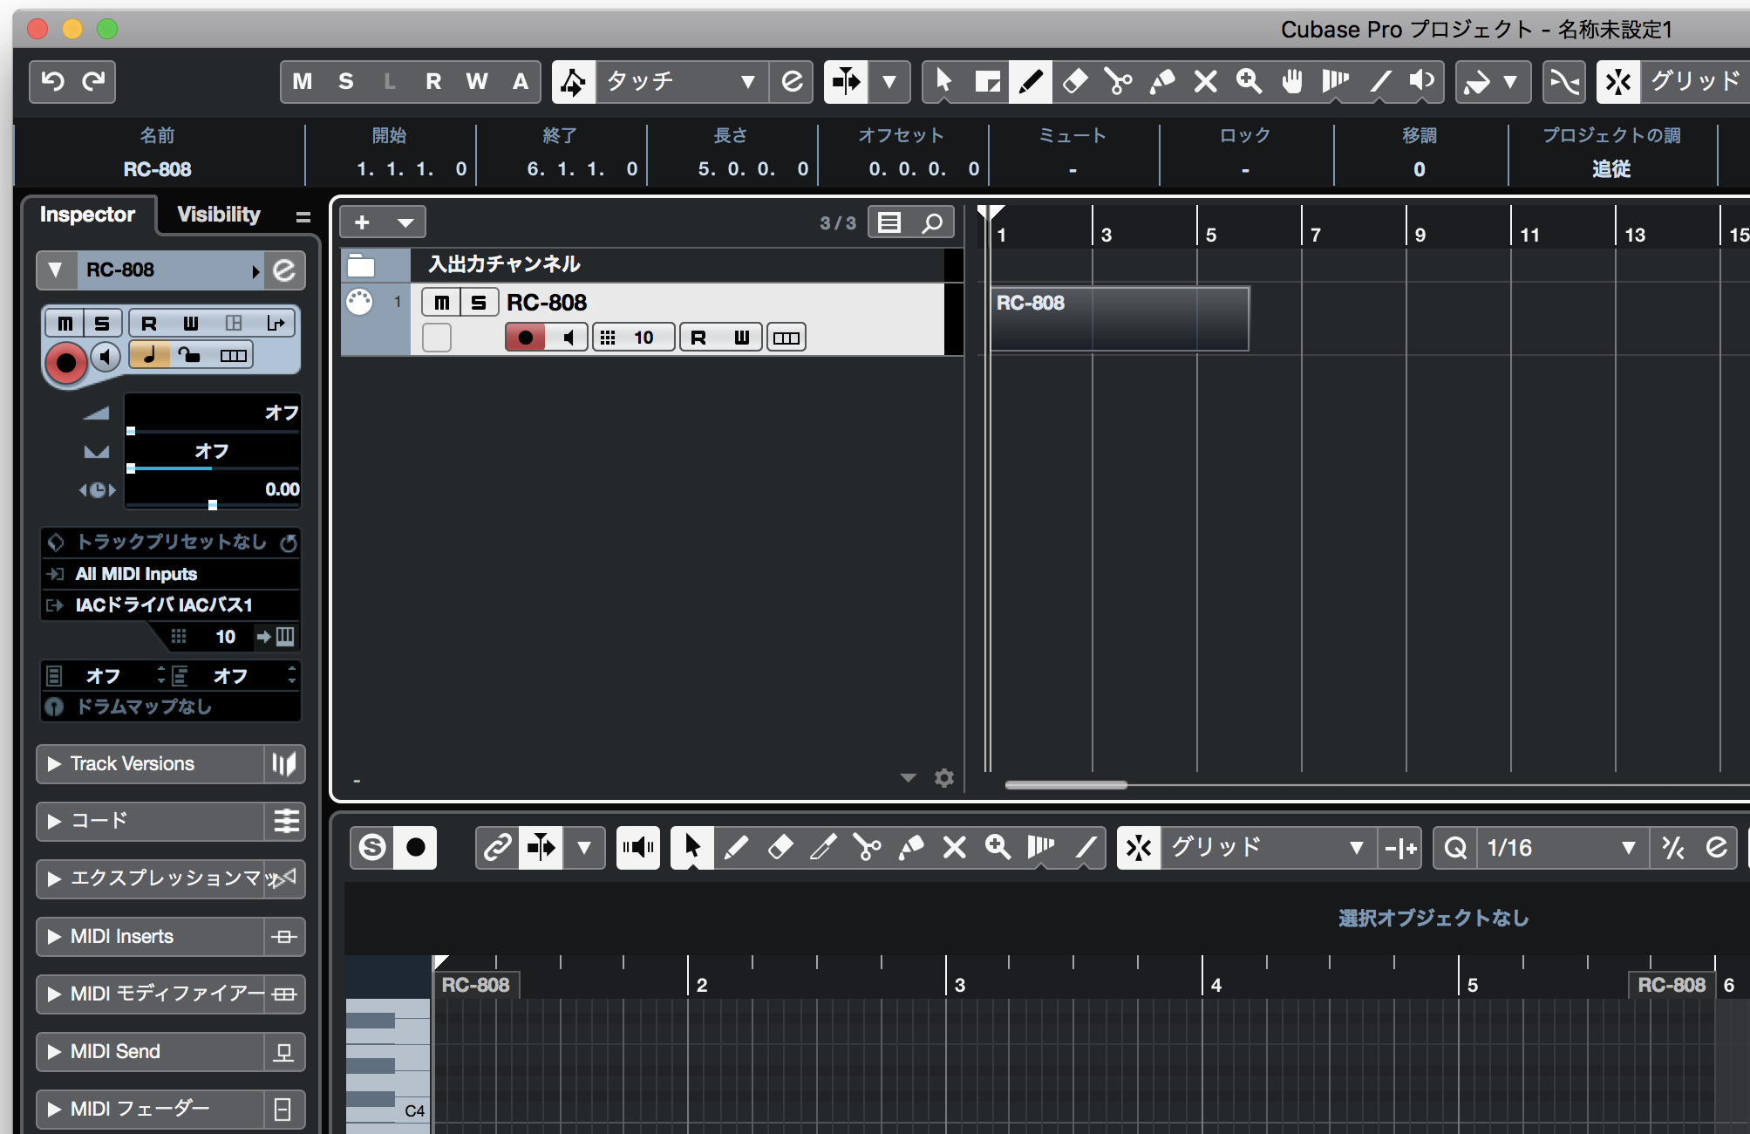The image size is (1750, 1134).
Task: Collapse the RC-808 inspector section triangle
Action: pos(56,270)
